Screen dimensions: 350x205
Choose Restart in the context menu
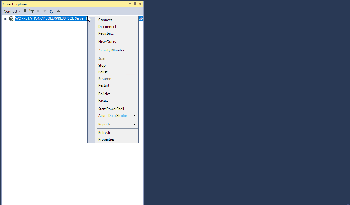coord(104,85)
